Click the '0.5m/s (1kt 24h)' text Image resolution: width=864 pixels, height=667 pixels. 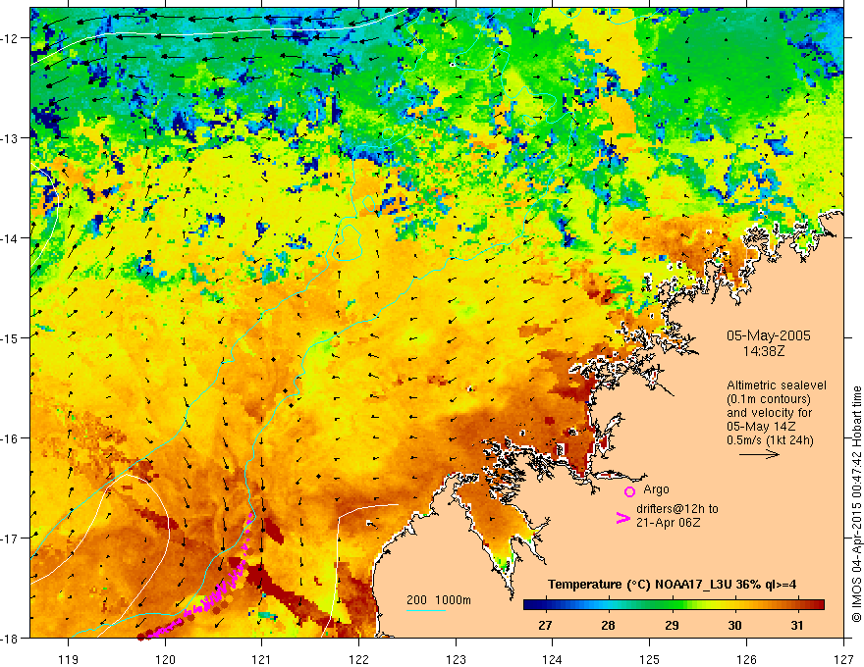pos(771,440)
